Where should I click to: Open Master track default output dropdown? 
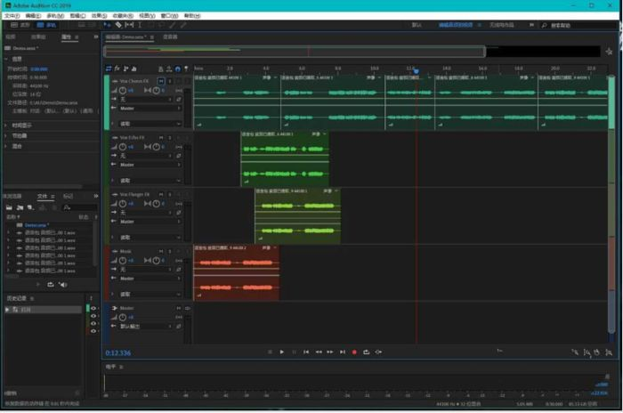[146, 327]
